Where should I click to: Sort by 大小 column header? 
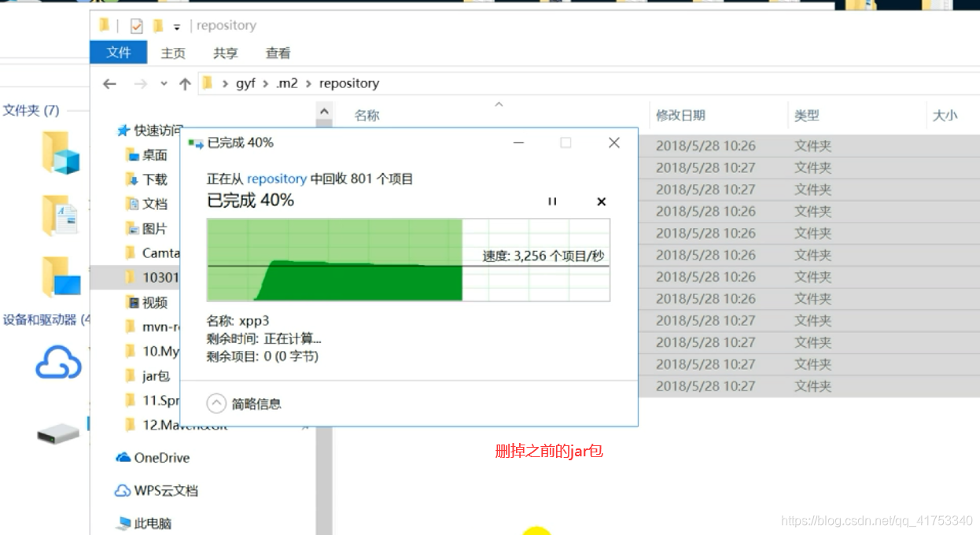[x=945, y=116]
